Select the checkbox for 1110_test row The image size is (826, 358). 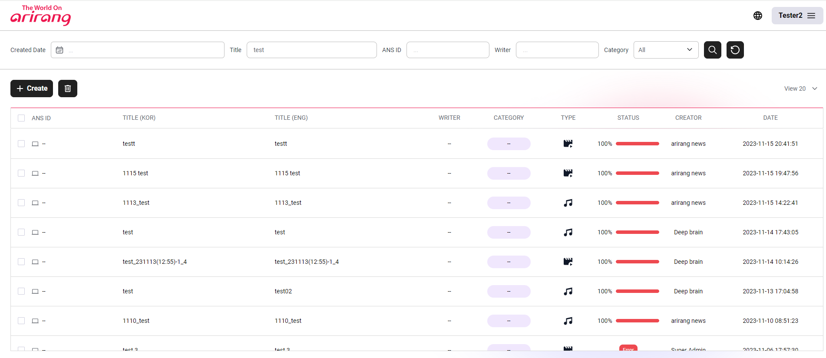click(21, 321)
